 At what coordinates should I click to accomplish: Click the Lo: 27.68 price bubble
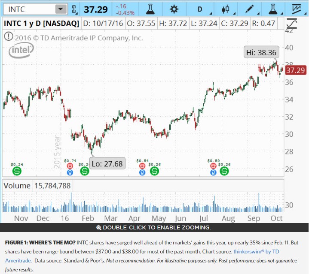pyautogui.click(x=107, y=163)
